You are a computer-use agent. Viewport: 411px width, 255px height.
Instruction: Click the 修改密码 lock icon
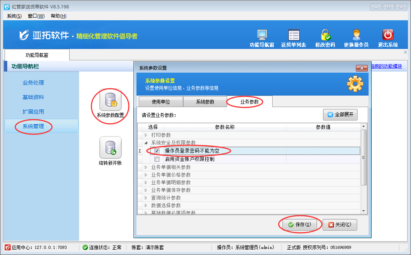(x=325, y=35)
